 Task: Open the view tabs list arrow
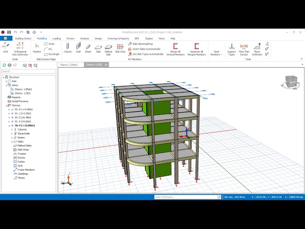[x=302, y=64]
